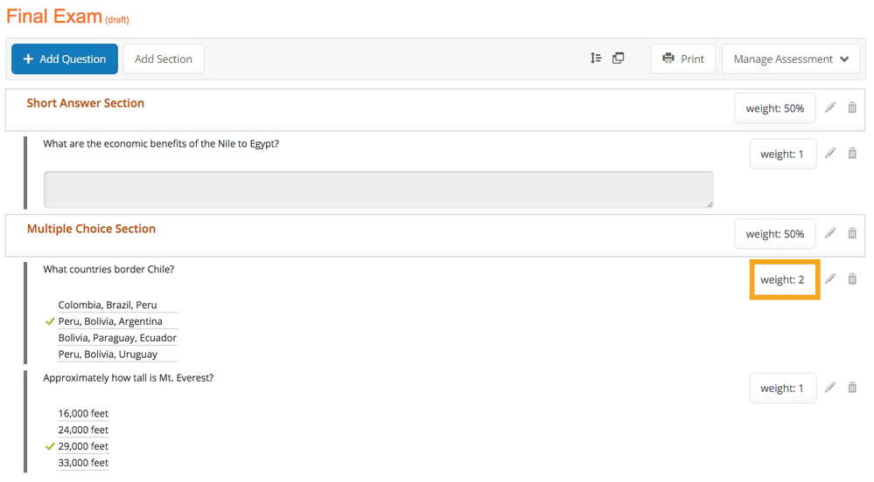Delete the Multiple Choice Section trash icon
The width and height of the screenshot is (874, 482).
tap(852, 233)
